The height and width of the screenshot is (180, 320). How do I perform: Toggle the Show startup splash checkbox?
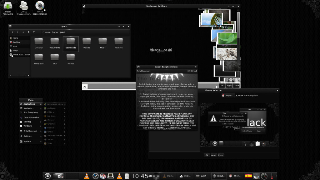click(247, 96)
